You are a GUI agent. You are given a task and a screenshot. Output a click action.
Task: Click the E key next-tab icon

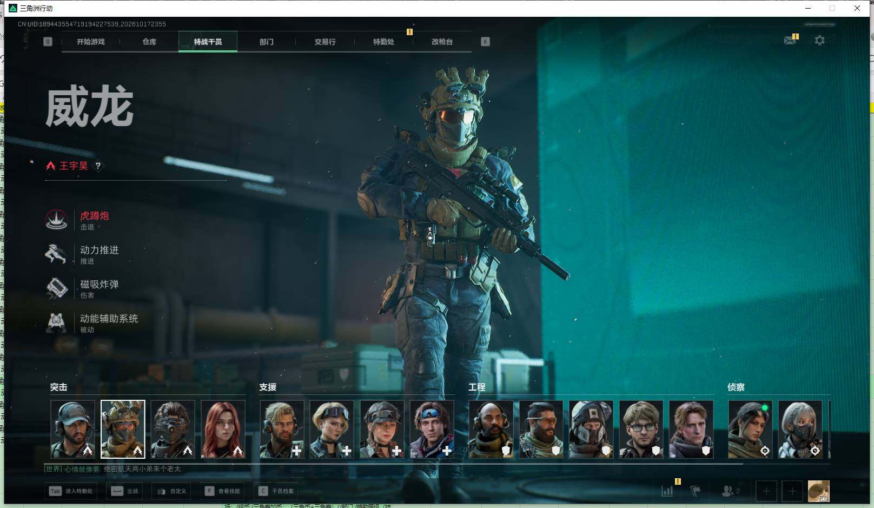point(485,42)
